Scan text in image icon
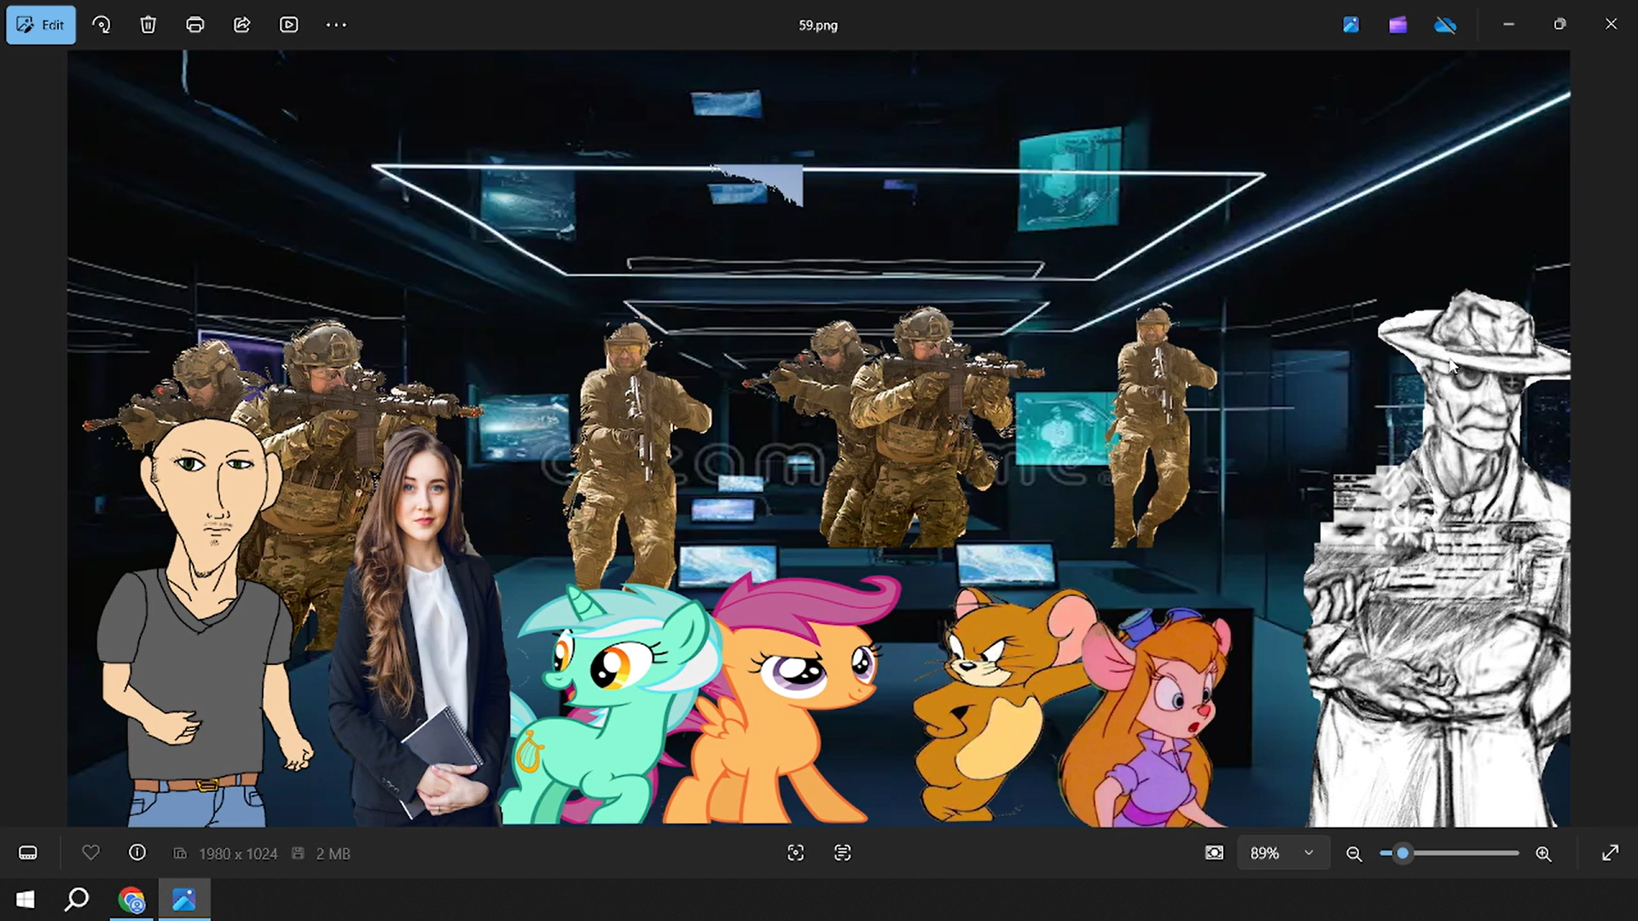The image size is (1638, 921). pos(843,854)
